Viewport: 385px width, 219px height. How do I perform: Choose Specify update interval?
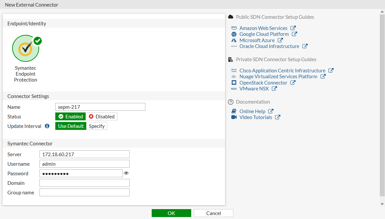point(97,126)
